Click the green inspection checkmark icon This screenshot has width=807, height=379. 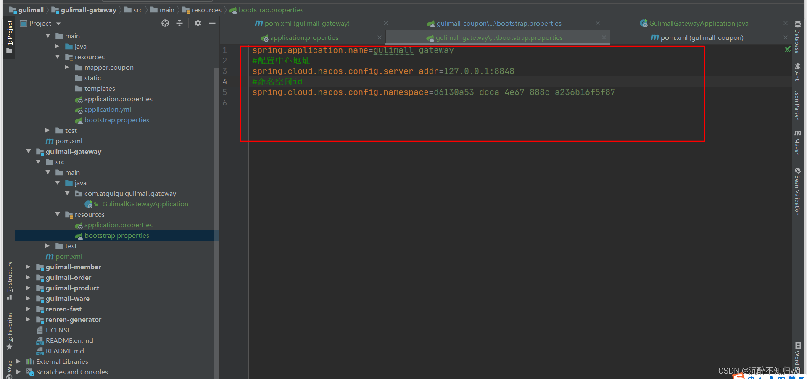click(x=788, y=50)
